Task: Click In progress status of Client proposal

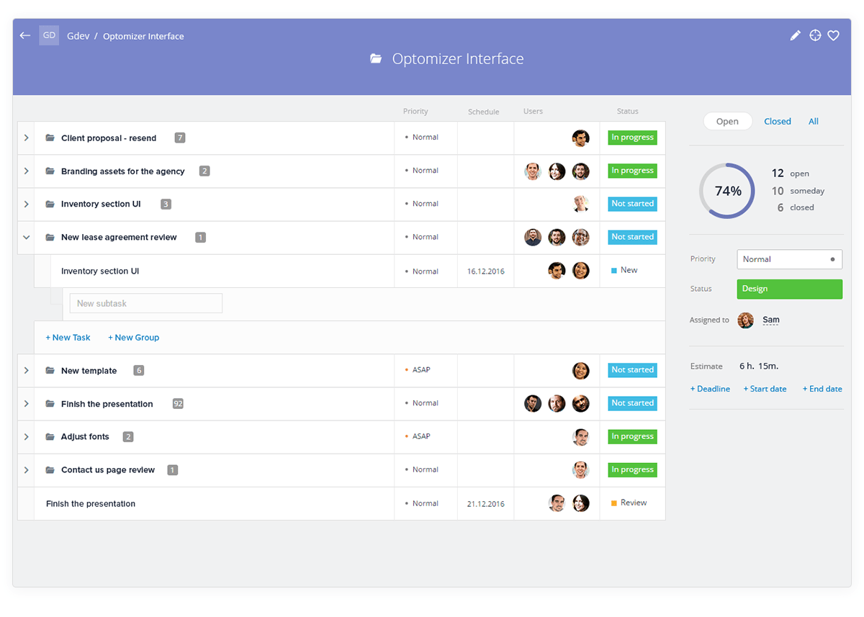Action: click(x=632, y=138)
